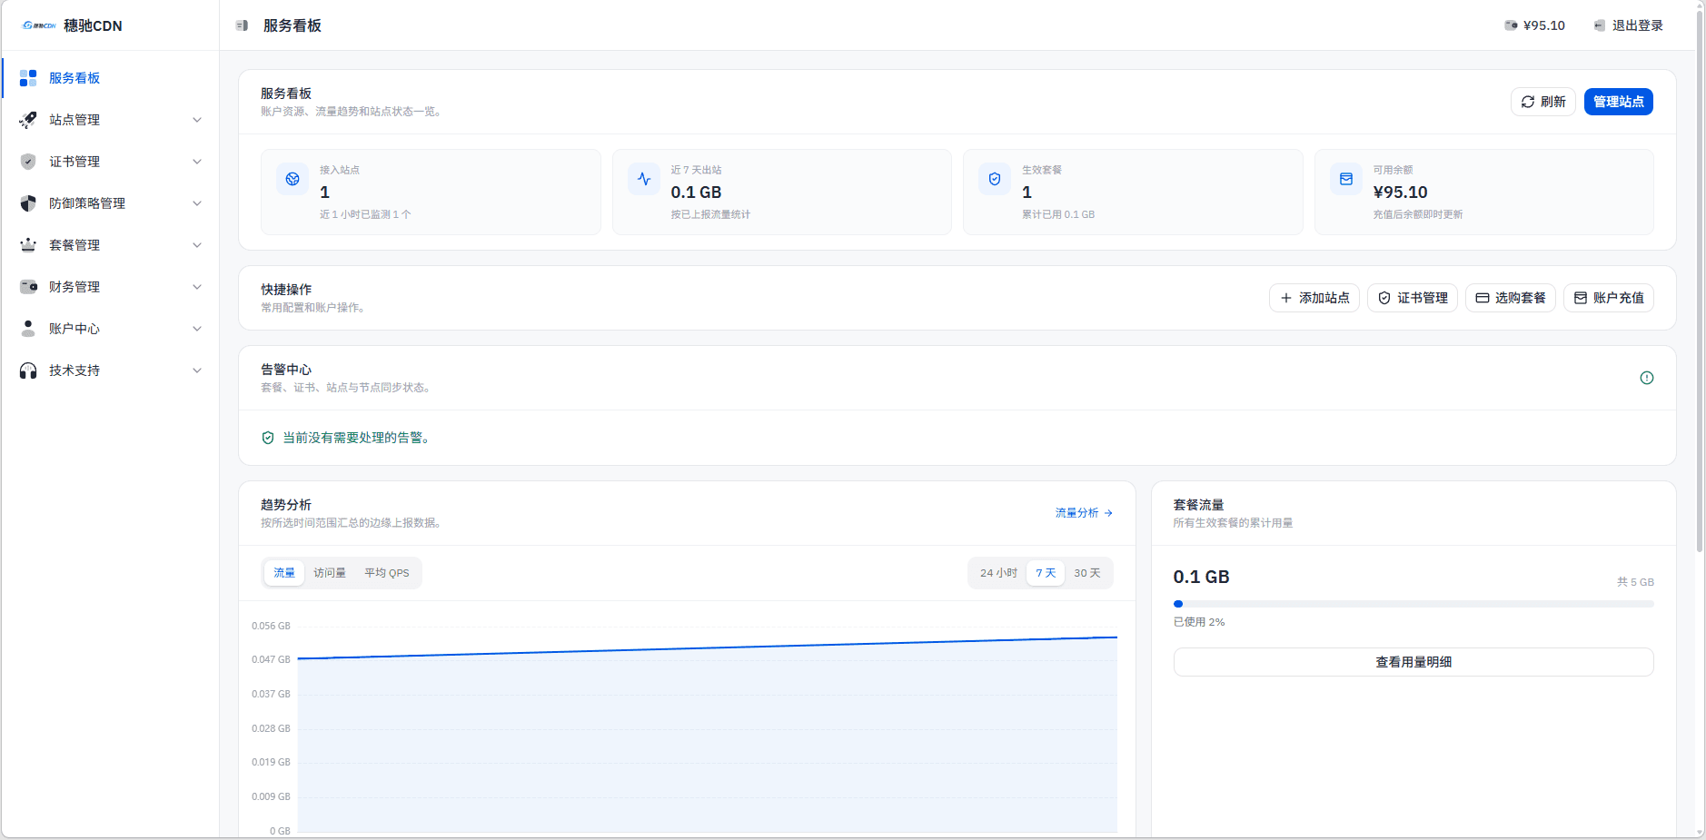Click the wallet icon next to ¥95.10 in header

tap(1511, 25)
